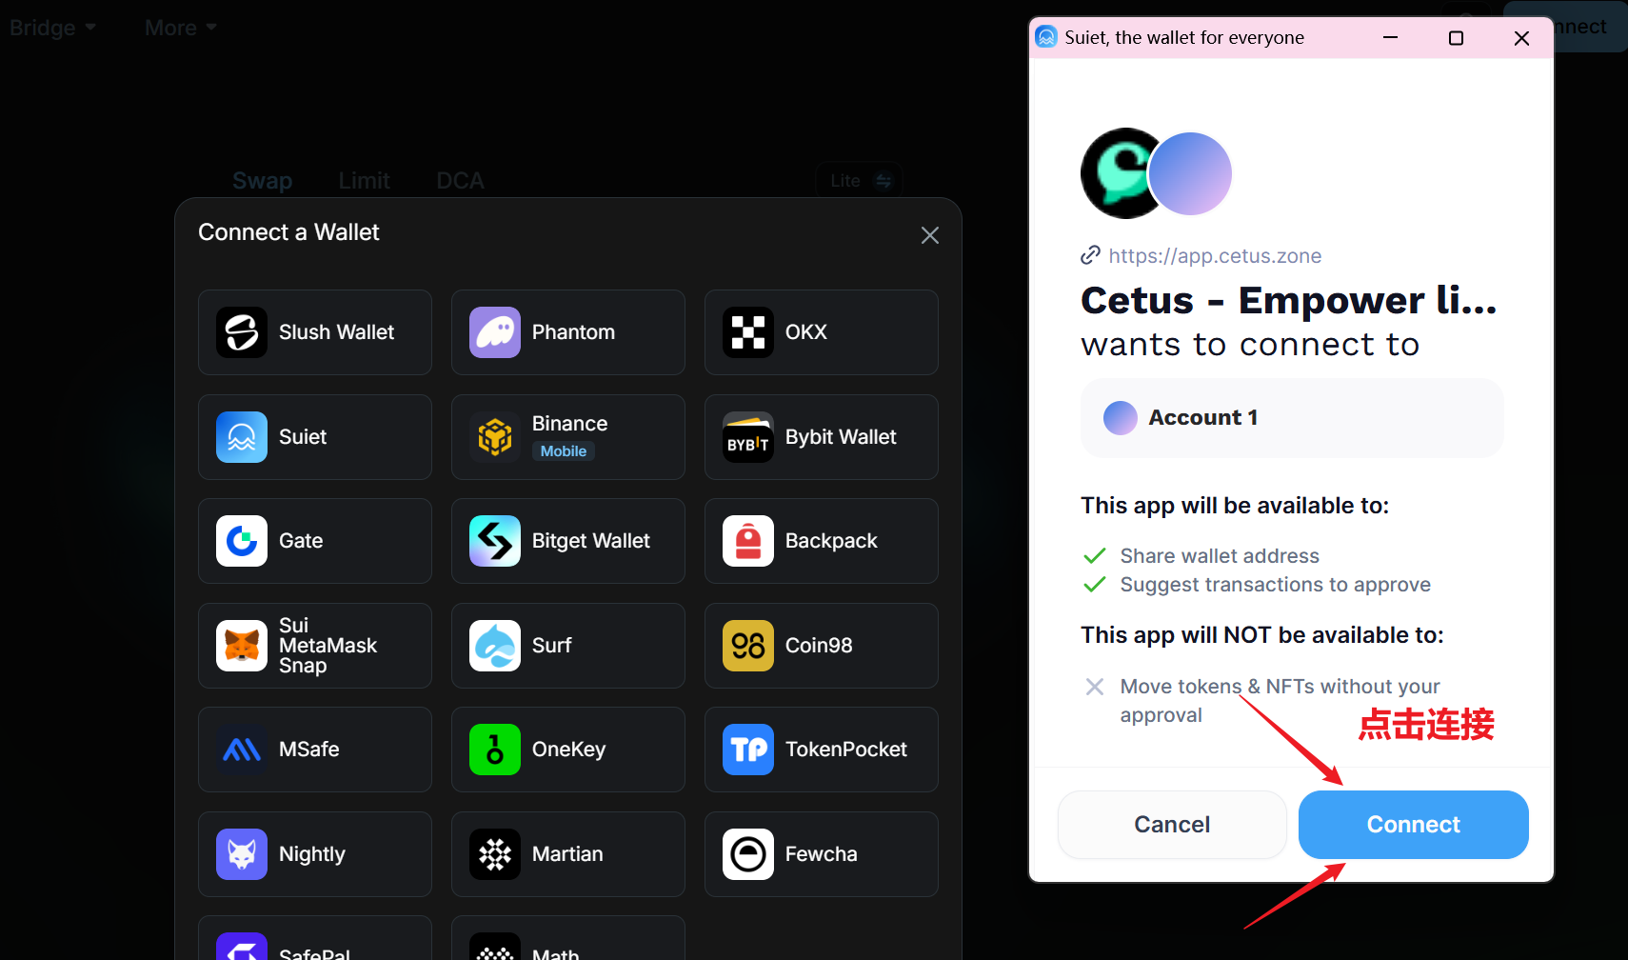Pick the Coin98 wallet icon
This screenshot has width=1628, height=960.
pos(748,646)
